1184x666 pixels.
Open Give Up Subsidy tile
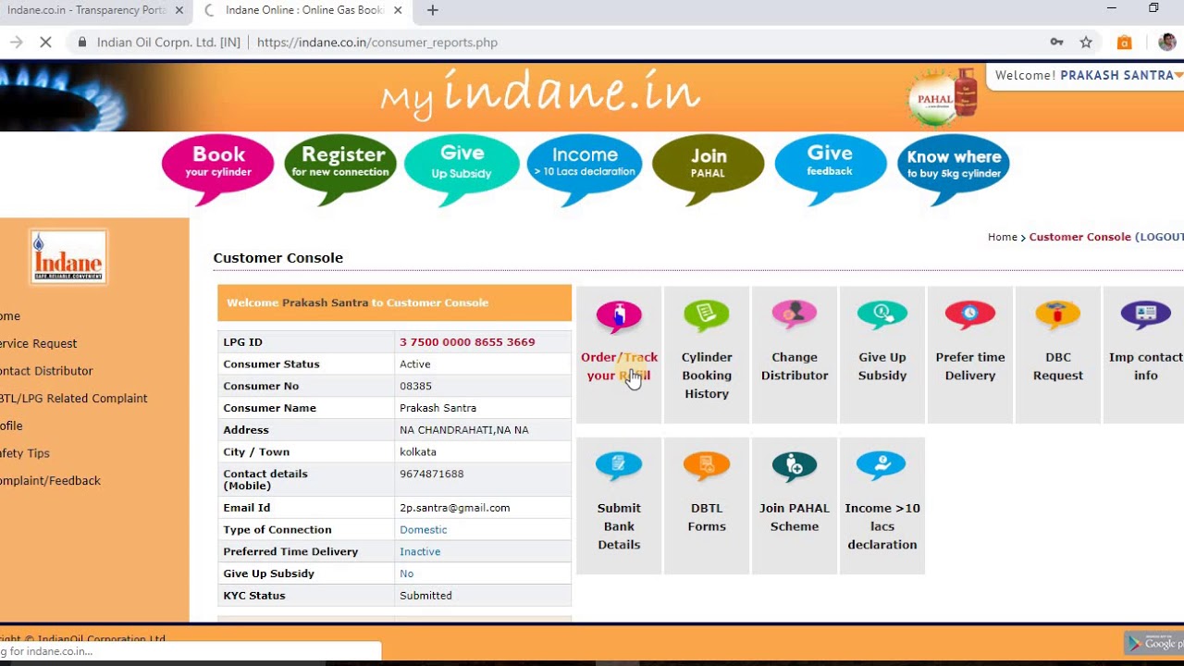(x=882, y=354)
